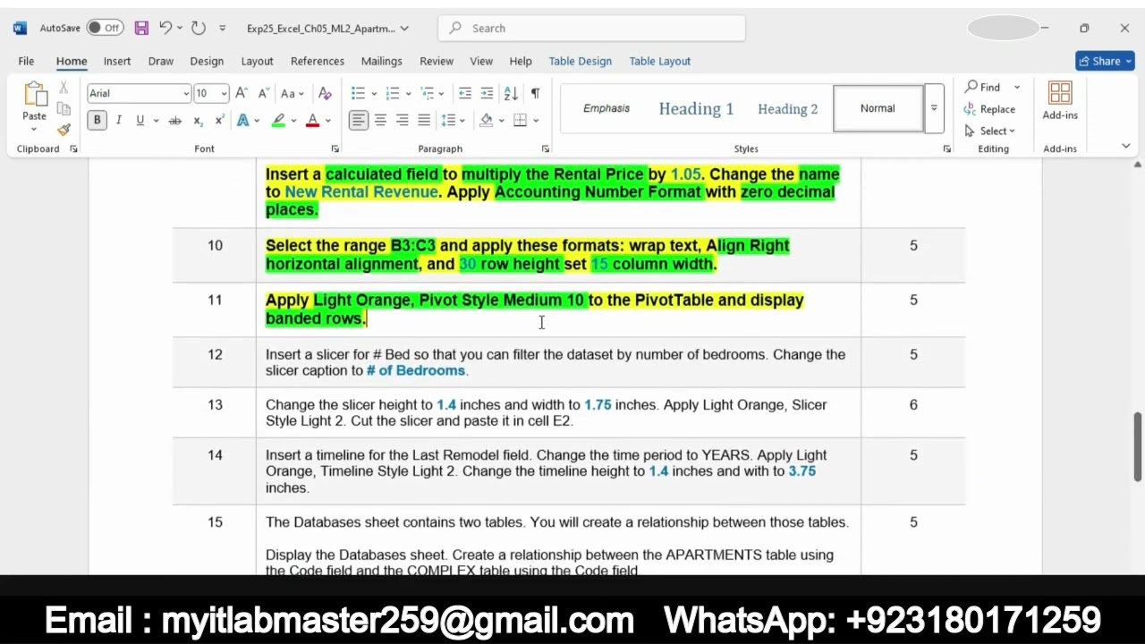This screenshot has width=1145, height=644.
Task: Click the Sort A to Z icon
Action: click(511, 93)
